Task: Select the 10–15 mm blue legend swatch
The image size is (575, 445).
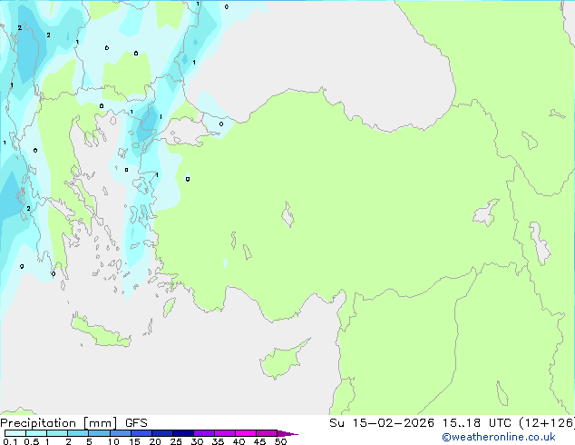Action: click(x=120, y=433)
